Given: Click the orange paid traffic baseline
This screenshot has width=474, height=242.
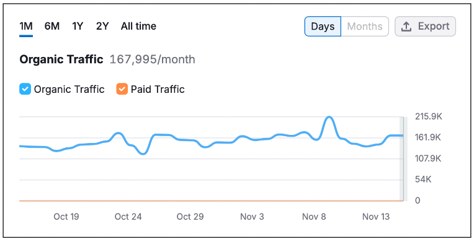Looking at the screenshot, I should (211, 201).
